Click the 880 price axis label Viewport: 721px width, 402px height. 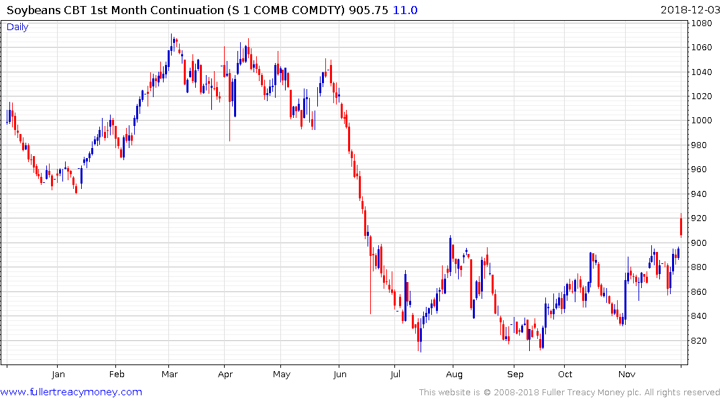700,267
